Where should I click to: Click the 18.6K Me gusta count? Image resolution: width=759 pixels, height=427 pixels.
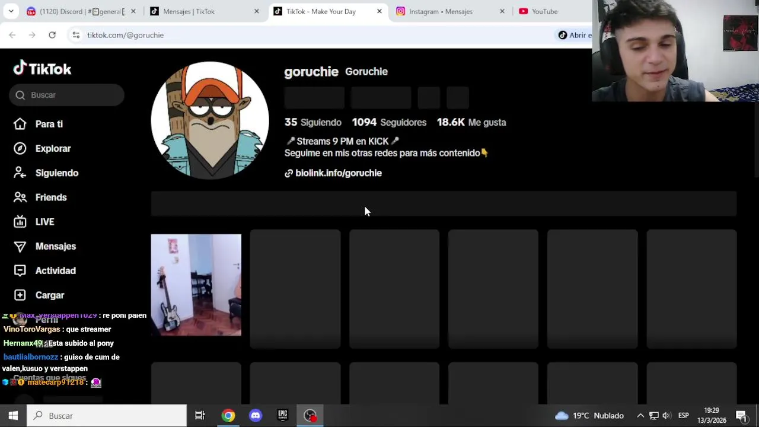click(x=471, y=122)
